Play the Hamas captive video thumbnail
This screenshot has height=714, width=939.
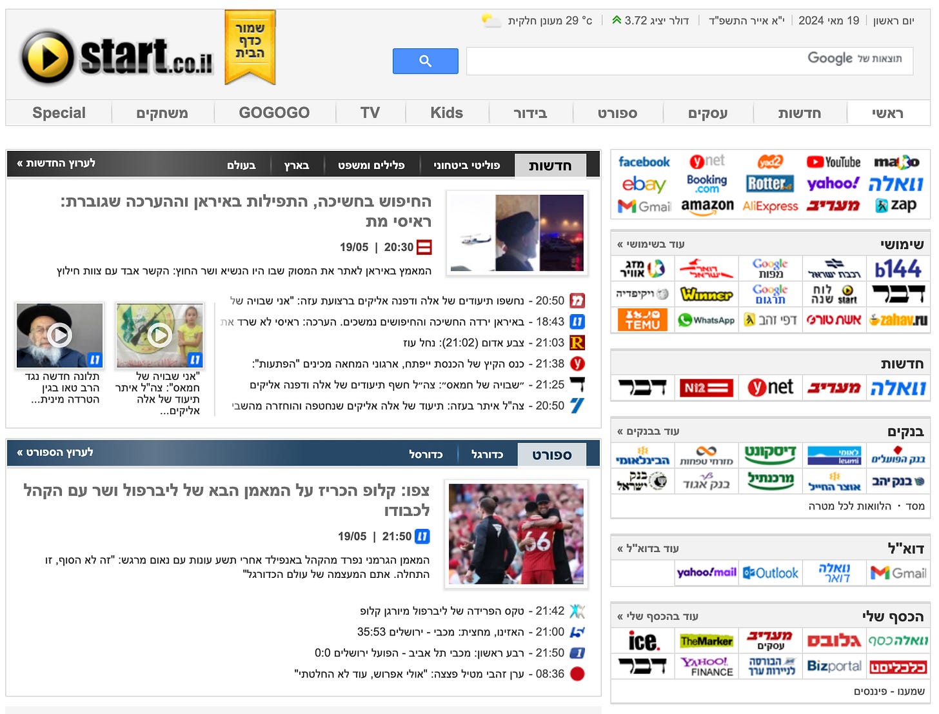point(159,335)
